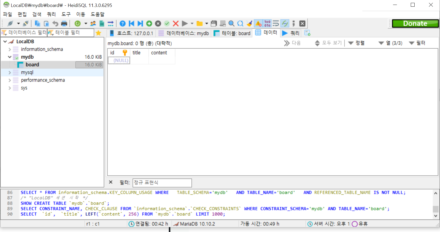This screenshot has width=440, height=232.
Task: Click the open folder icon
Action: [x=199, y=24]
